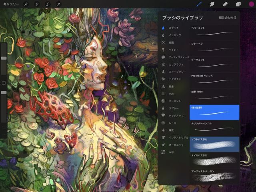Viewport: 256px width, 192px height.
Task: Select エアーブラシ brush category
Action: click(176, 72)
